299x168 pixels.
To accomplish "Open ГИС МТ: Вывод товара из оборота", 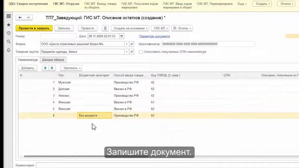I will tap(100, 6).
